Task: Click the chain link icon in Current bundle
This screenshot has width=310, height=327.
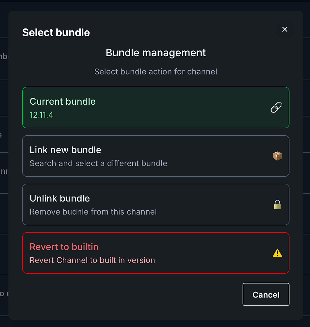Action: tap(276, 108)
